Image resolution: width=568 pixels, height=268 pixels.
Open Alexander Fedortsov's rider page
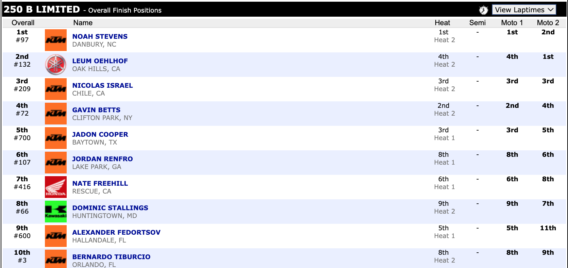click(116, 232)
